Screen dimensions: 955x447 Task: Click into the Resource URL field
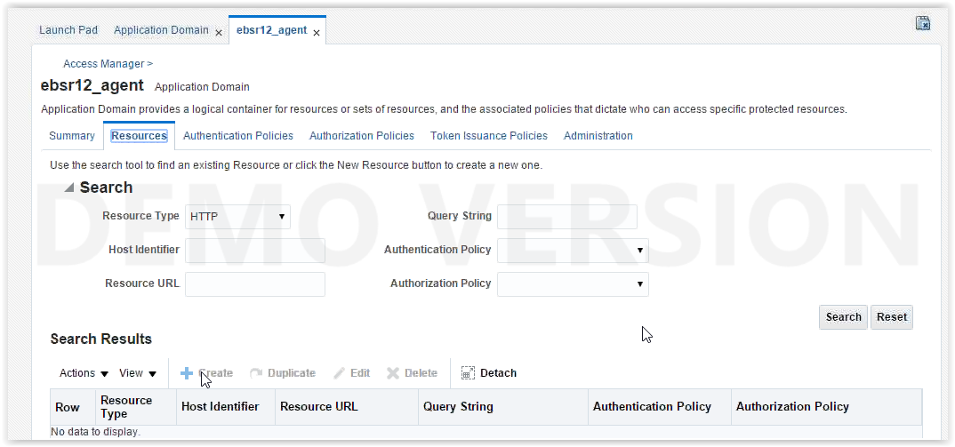pos(254,284)
